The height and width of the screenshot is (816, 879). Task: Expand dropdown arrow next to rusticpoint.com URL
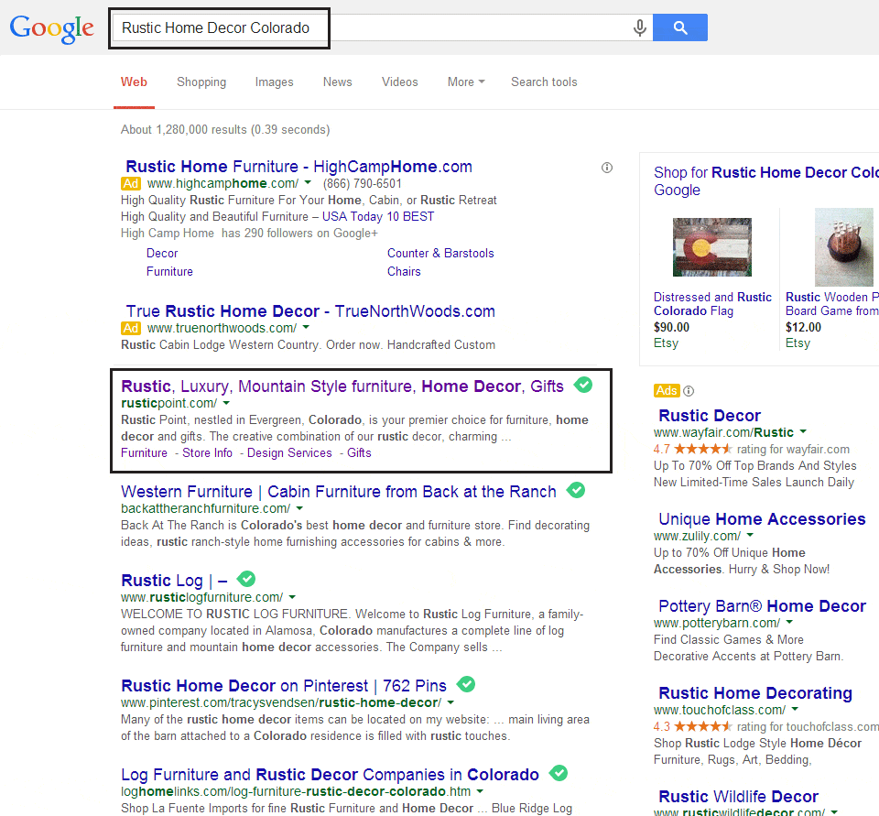pos(226,403)
